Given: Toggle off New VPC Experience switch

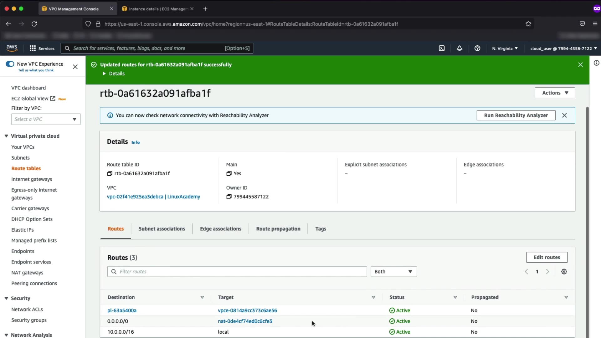Looking at the screenshot, I should click(x=10, y=64).
